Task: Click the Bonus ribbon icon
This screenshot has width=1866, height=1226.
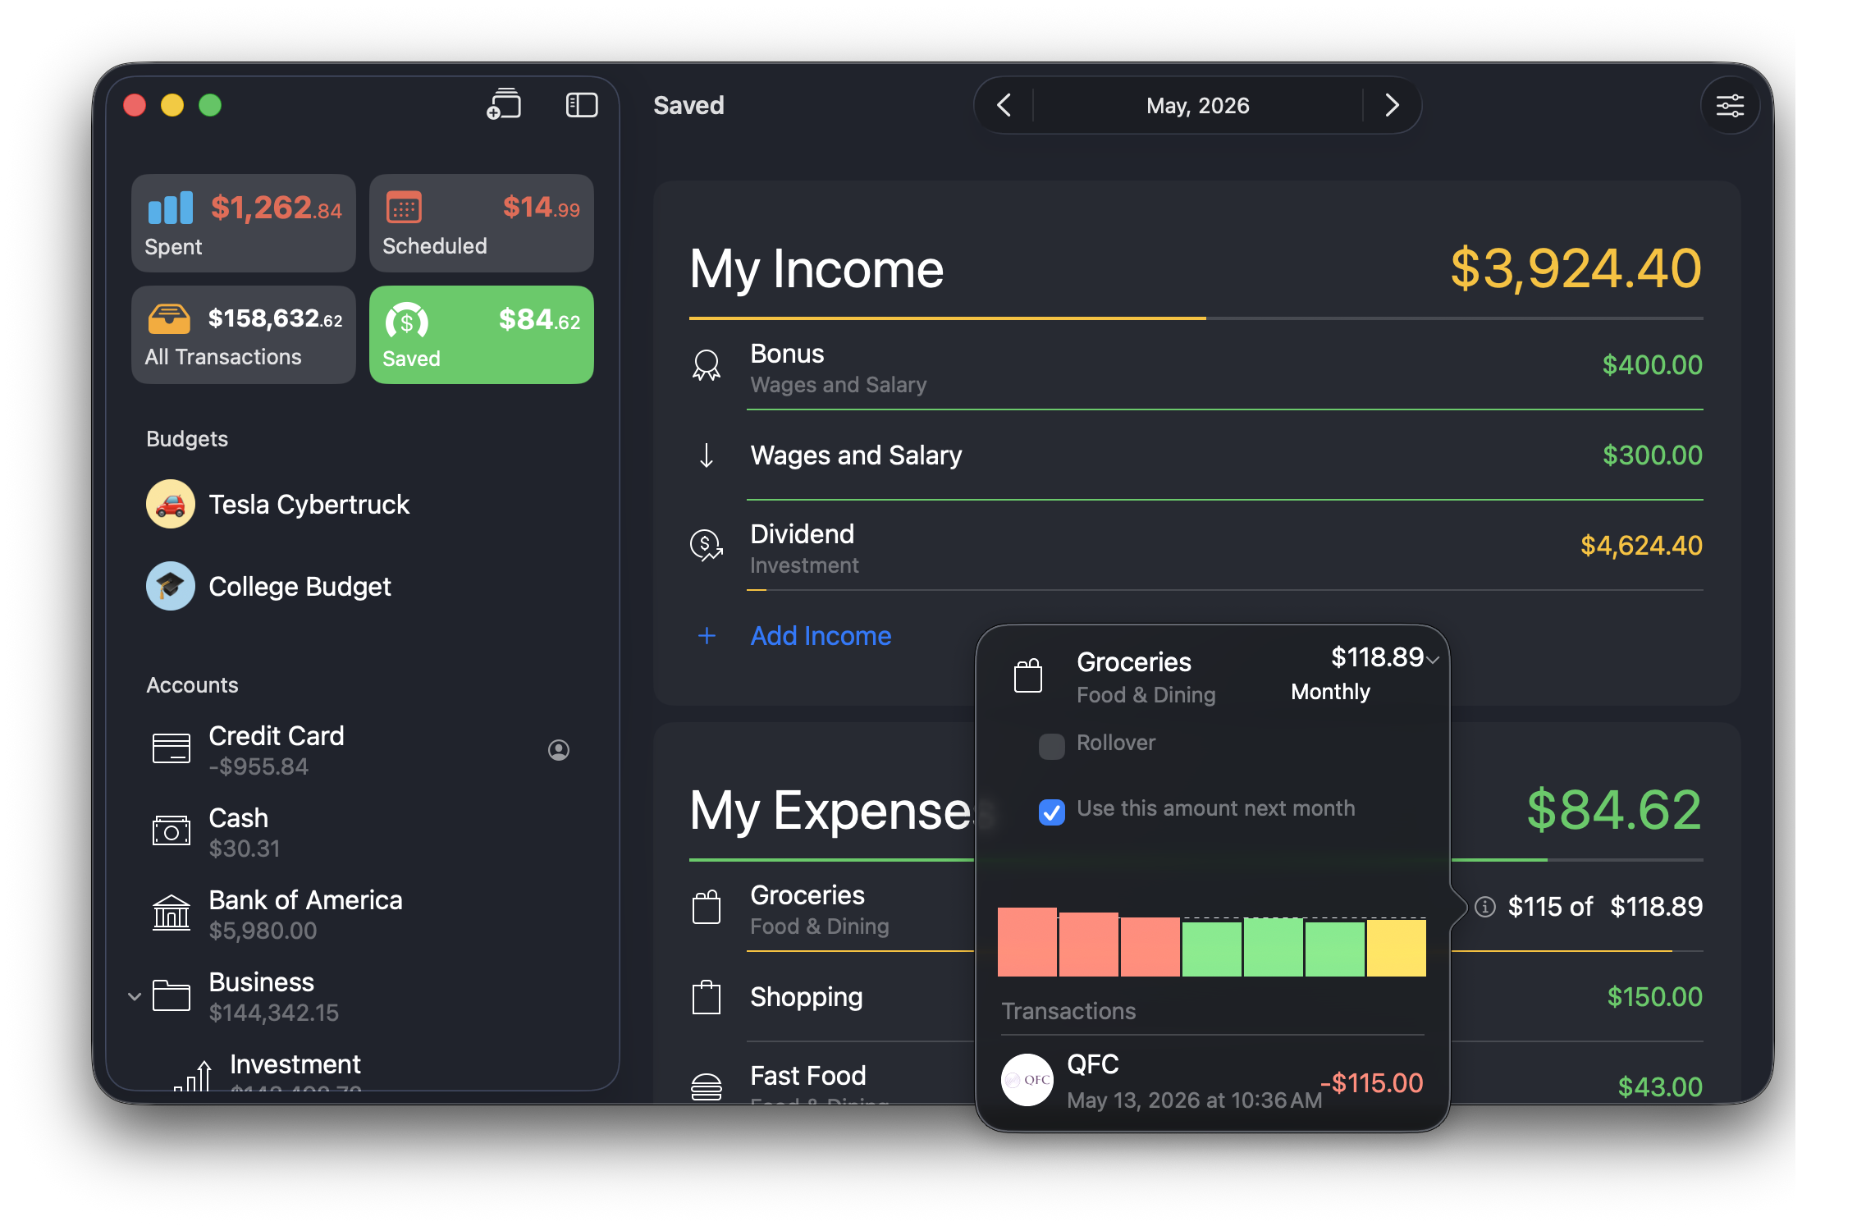Action: pyautogui.click(x=707, y=365)
